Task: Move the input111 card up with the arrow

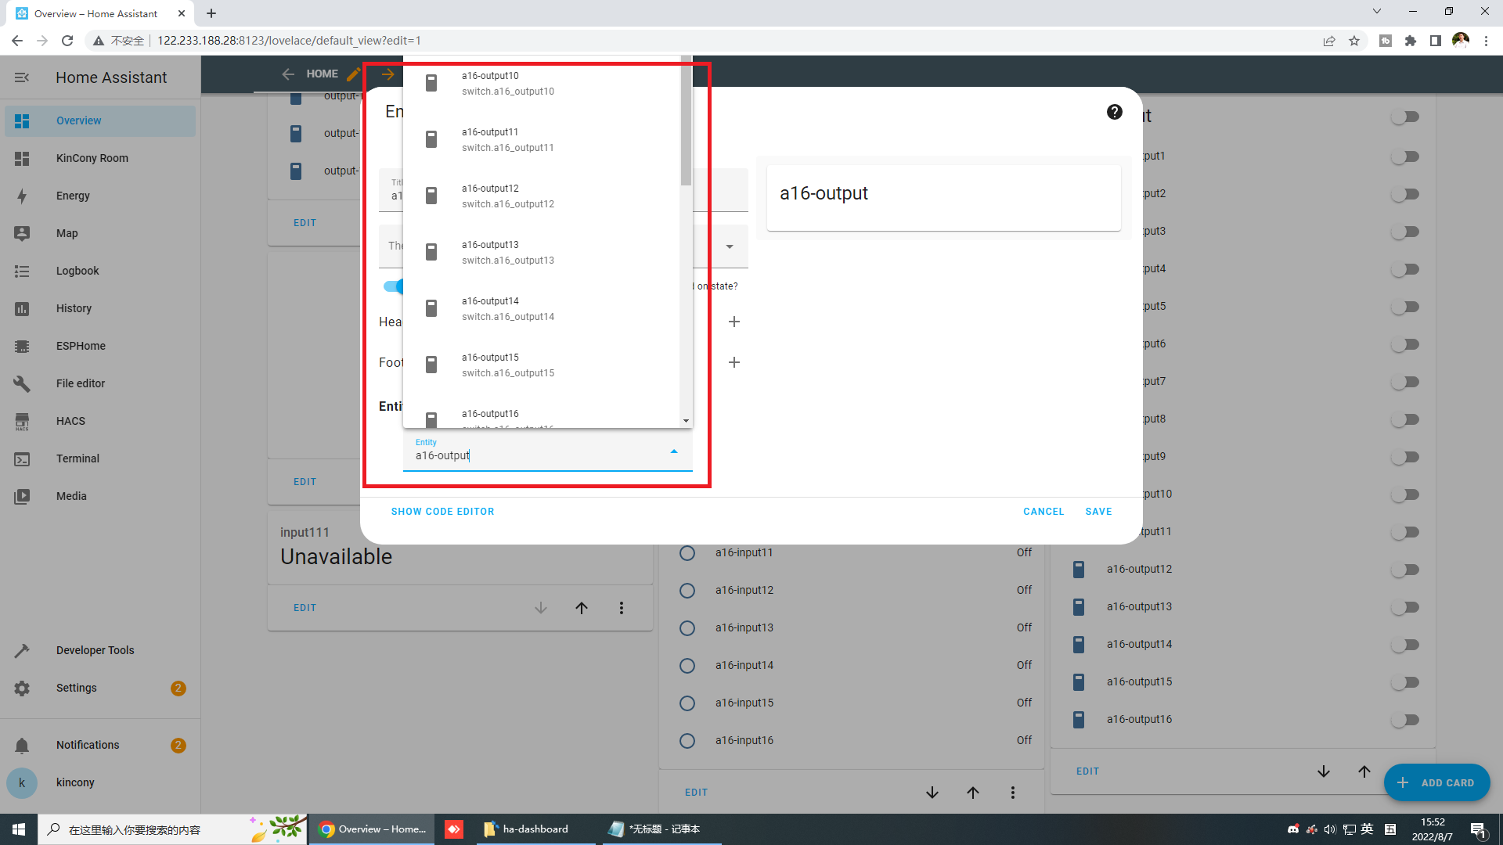Action: point(582,608)
